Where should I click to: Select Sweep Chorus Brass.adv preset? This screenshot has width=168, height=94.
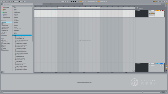[22, 44]
